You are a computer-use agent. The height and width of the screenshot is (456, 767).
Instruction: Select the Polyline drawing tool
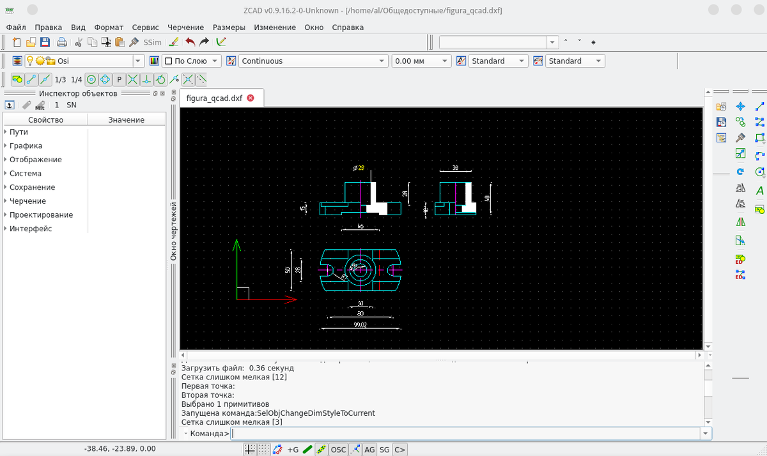(x=760, y=122)
